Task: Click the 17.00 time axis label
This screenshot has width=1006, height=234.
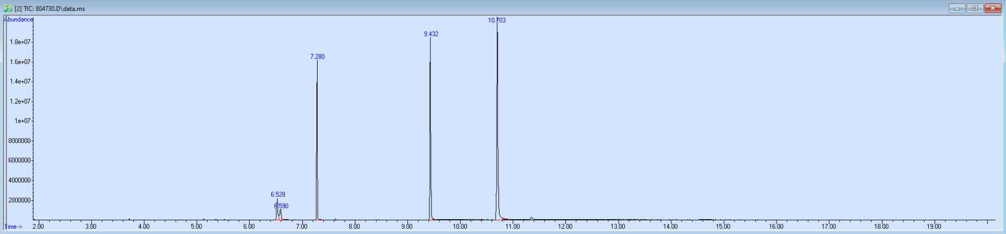Action: 828,227
